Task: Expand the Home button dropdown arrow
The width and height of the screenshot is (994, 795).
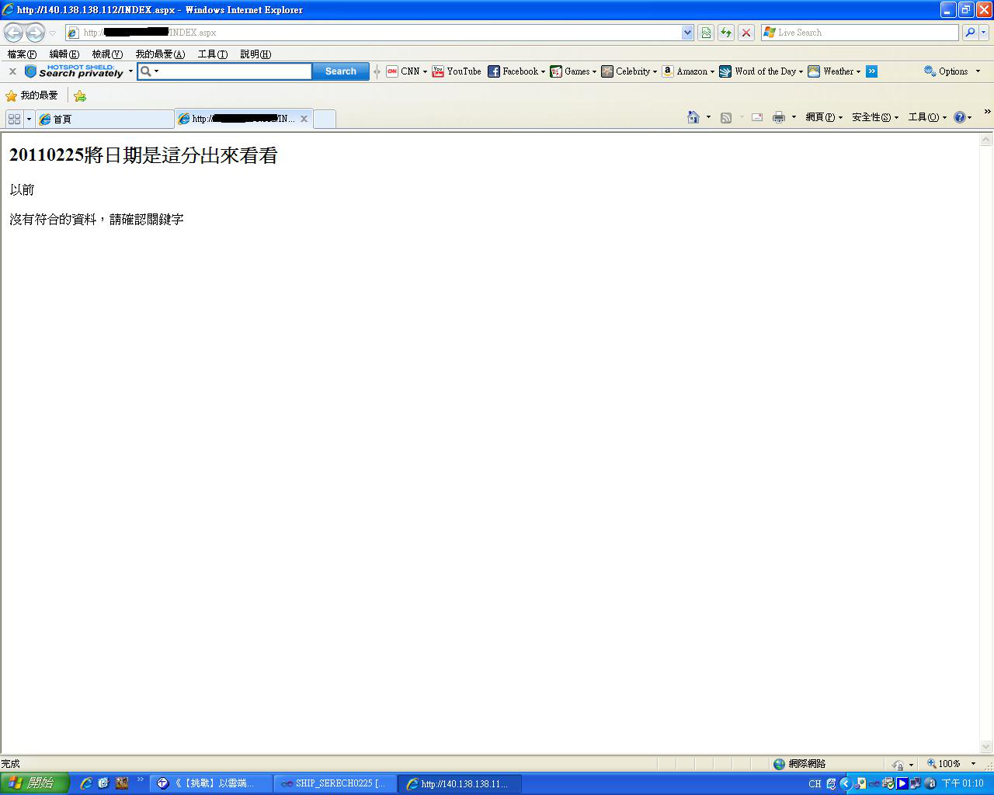Action: [708, 117]
